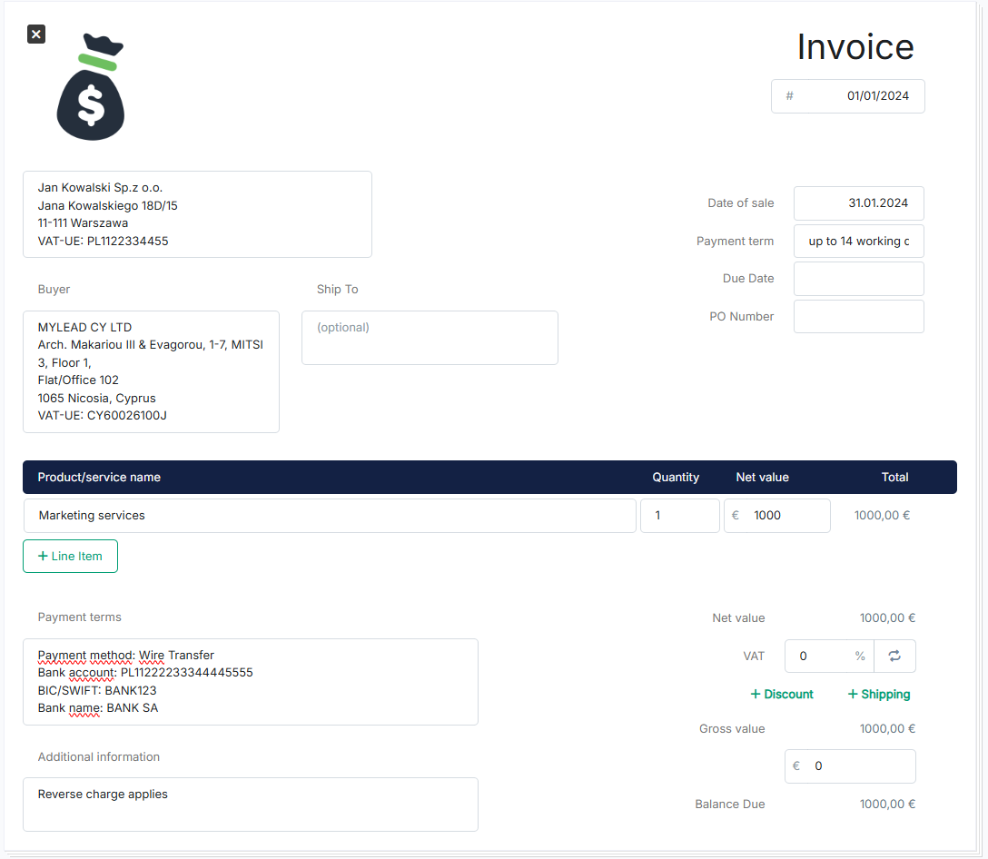Image resolution: width=988 pixels, height=859 pixels.
Task: Edit the Payment term field
Action: 858,242
